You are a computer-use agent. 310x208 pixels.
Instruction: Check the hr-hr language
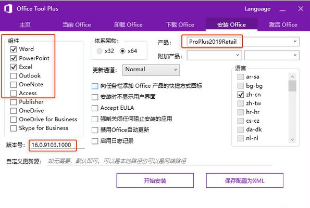[240, 112]
